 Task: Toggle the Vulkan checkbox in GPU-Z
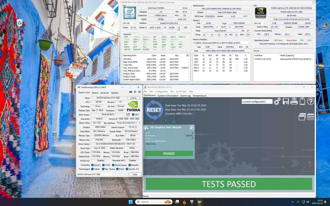click(x=92, y=169)
